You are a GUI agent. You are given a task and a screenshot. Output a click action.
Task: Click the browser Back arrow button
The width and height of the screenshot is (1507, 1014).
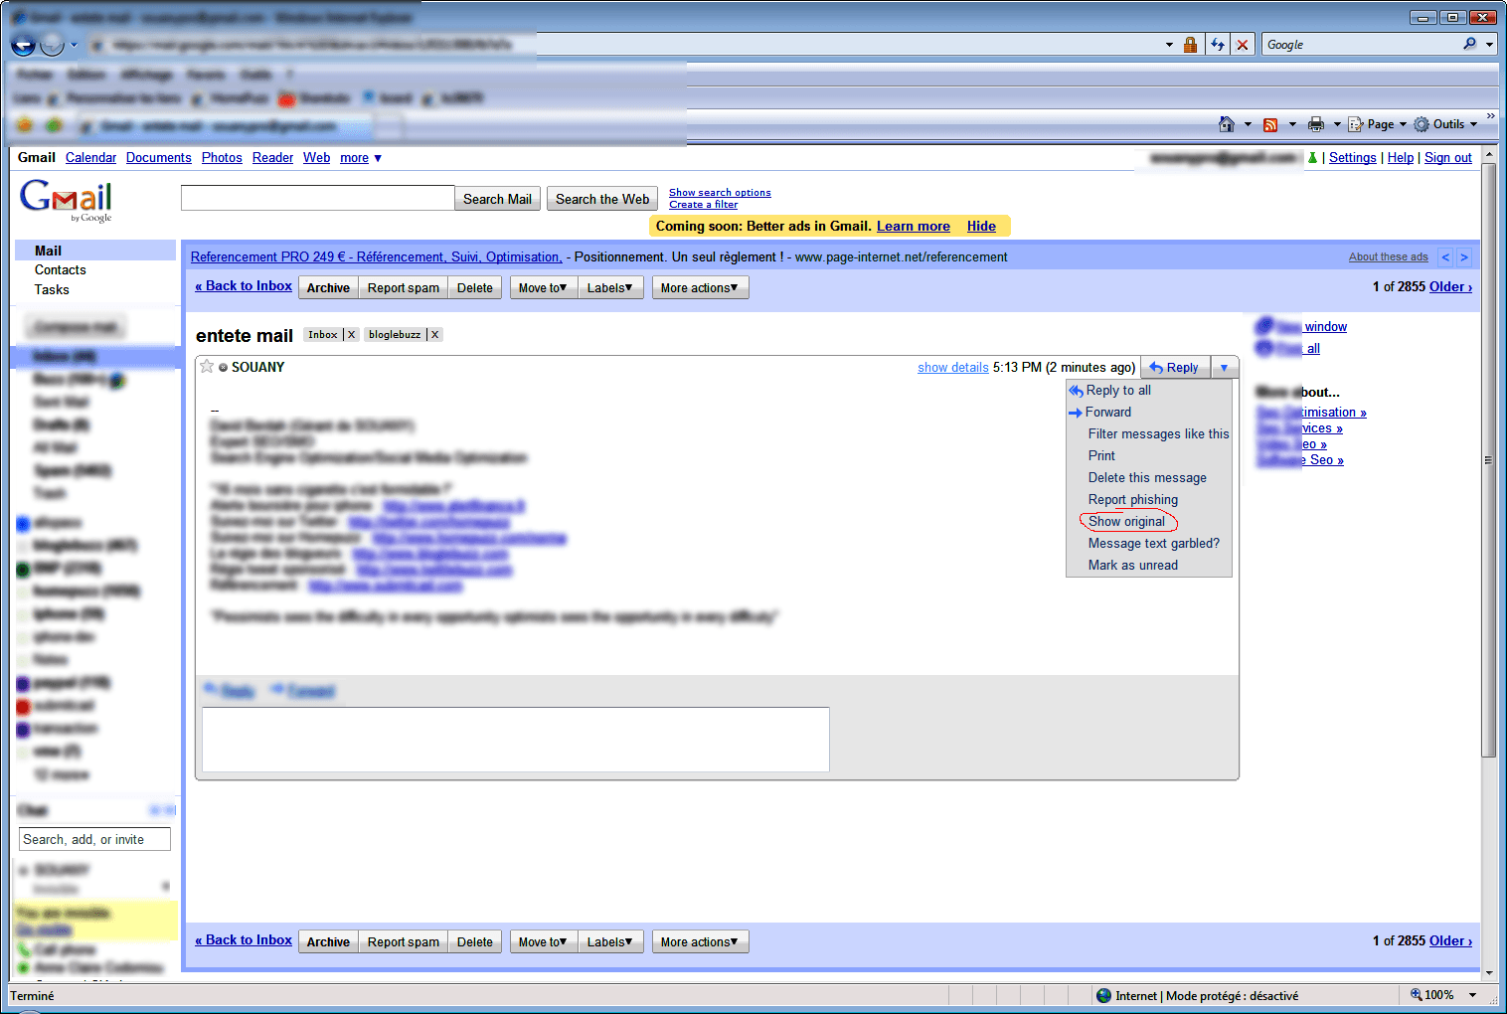coord(23,45)
